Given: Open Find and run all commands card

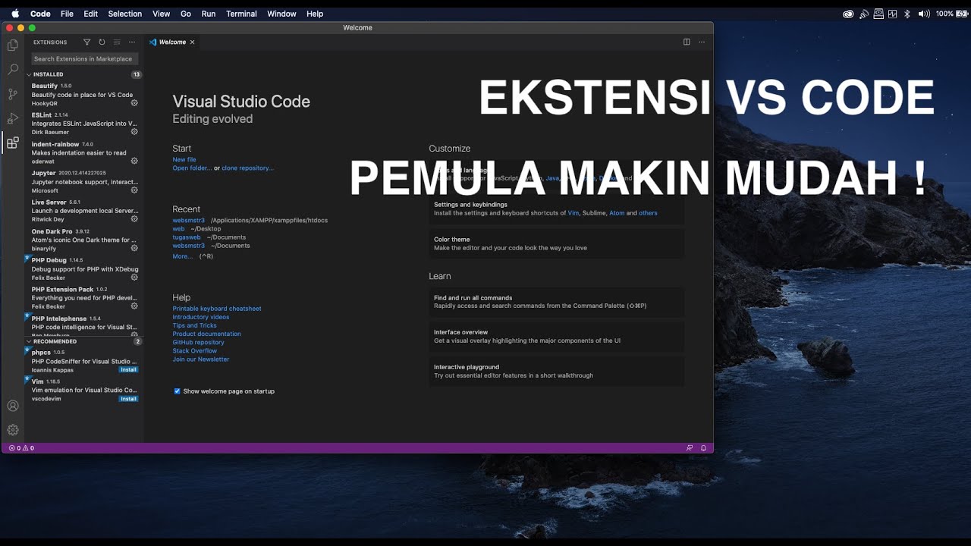Looking at the screenshot, I should pyautogui.click(x=557, y=302).
